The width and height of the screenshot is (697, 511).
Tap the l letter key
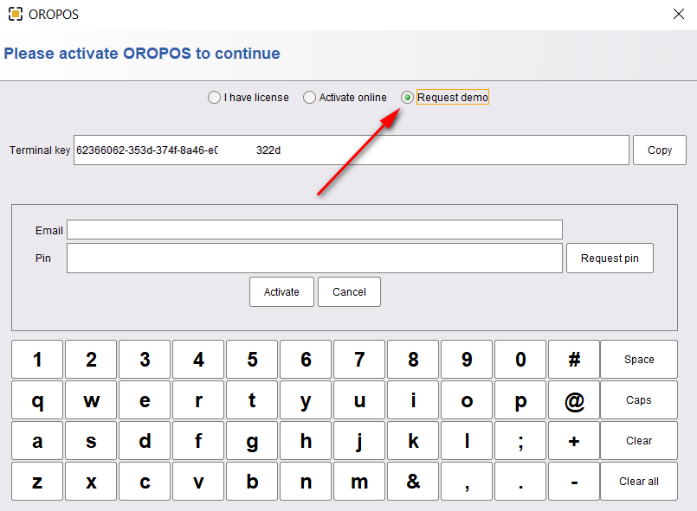[467, 440]
